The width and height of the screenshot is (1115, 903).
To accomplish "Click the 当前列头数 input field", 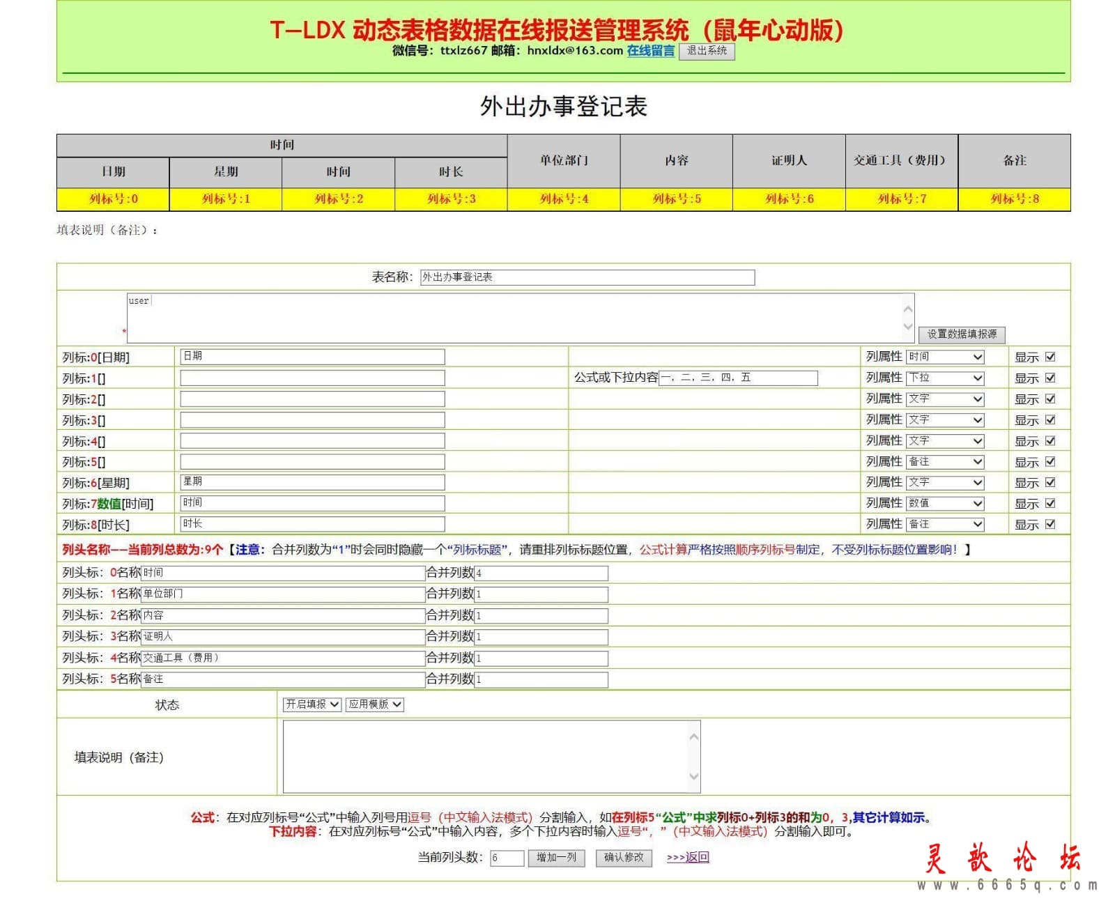I will click(x=507, y=858).
